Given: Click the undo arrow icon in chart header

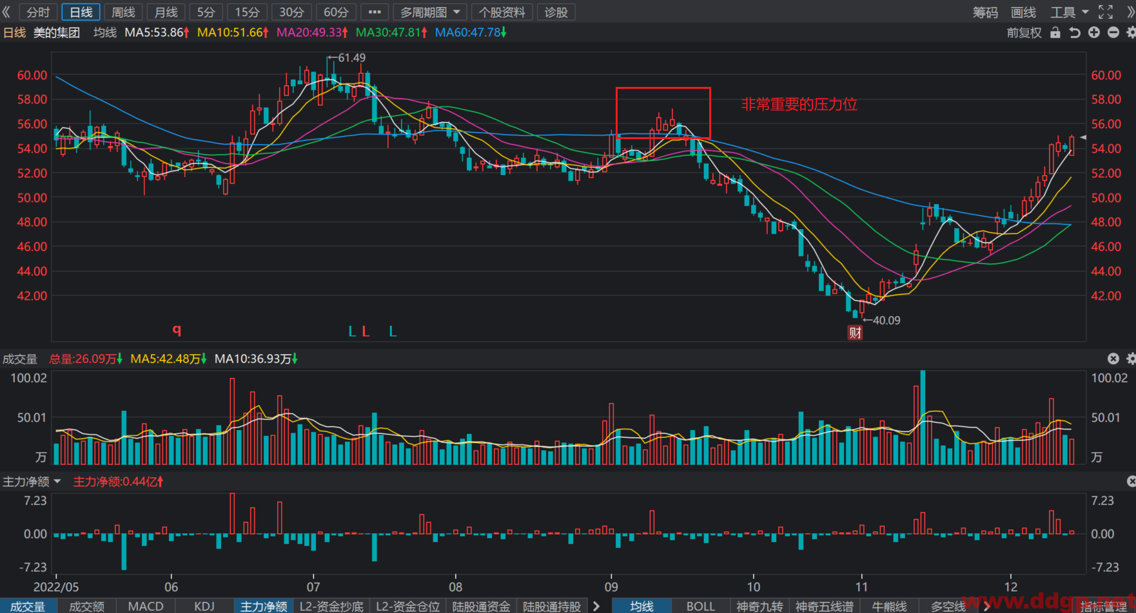Looking at the screenshot, I should [1075, 32].
